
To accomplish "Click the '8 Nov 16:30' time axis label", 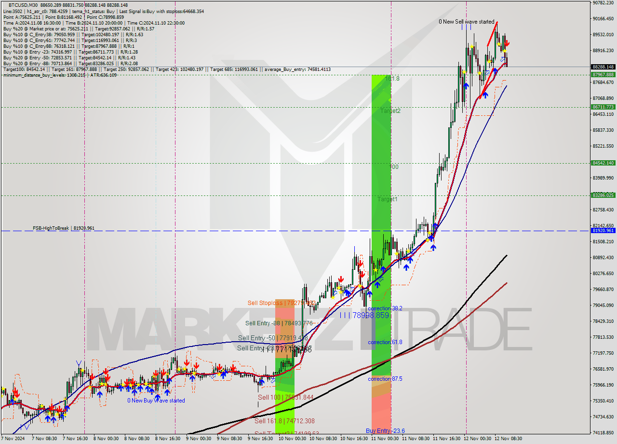I will [x=168, y=439].
